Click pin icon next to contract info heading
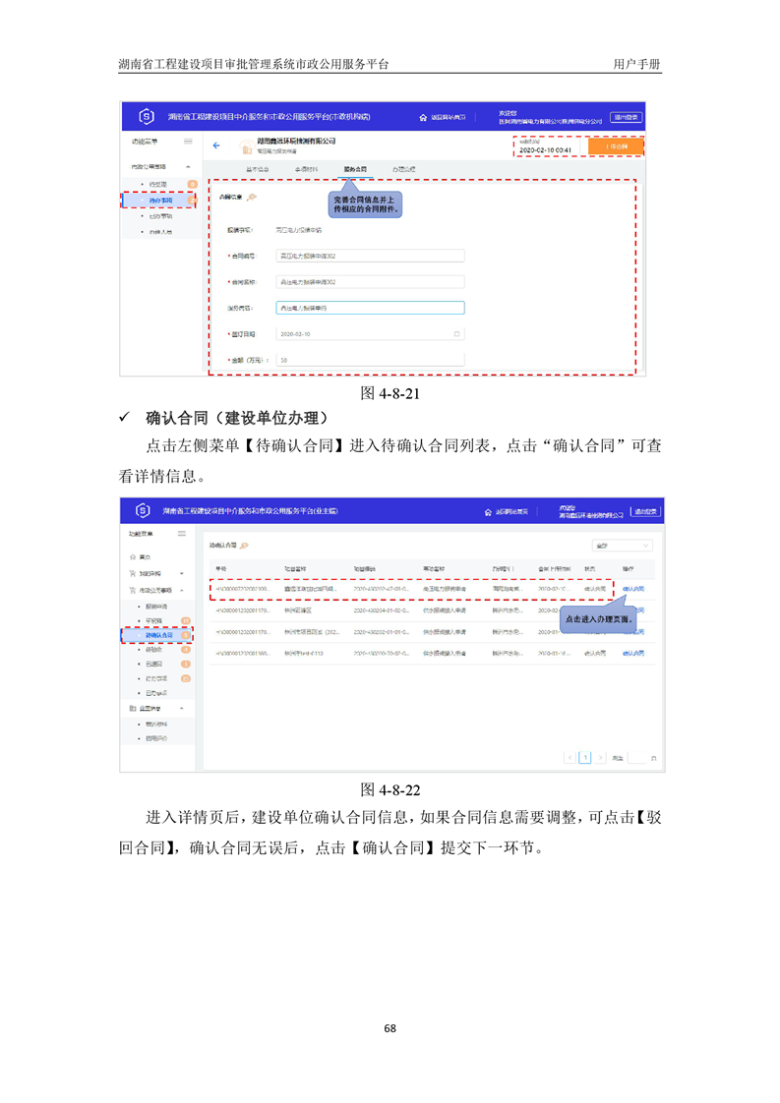Image resolution: width=780 pixels, height=1103 pixels. pyautogui.click(x=252, y=198)
